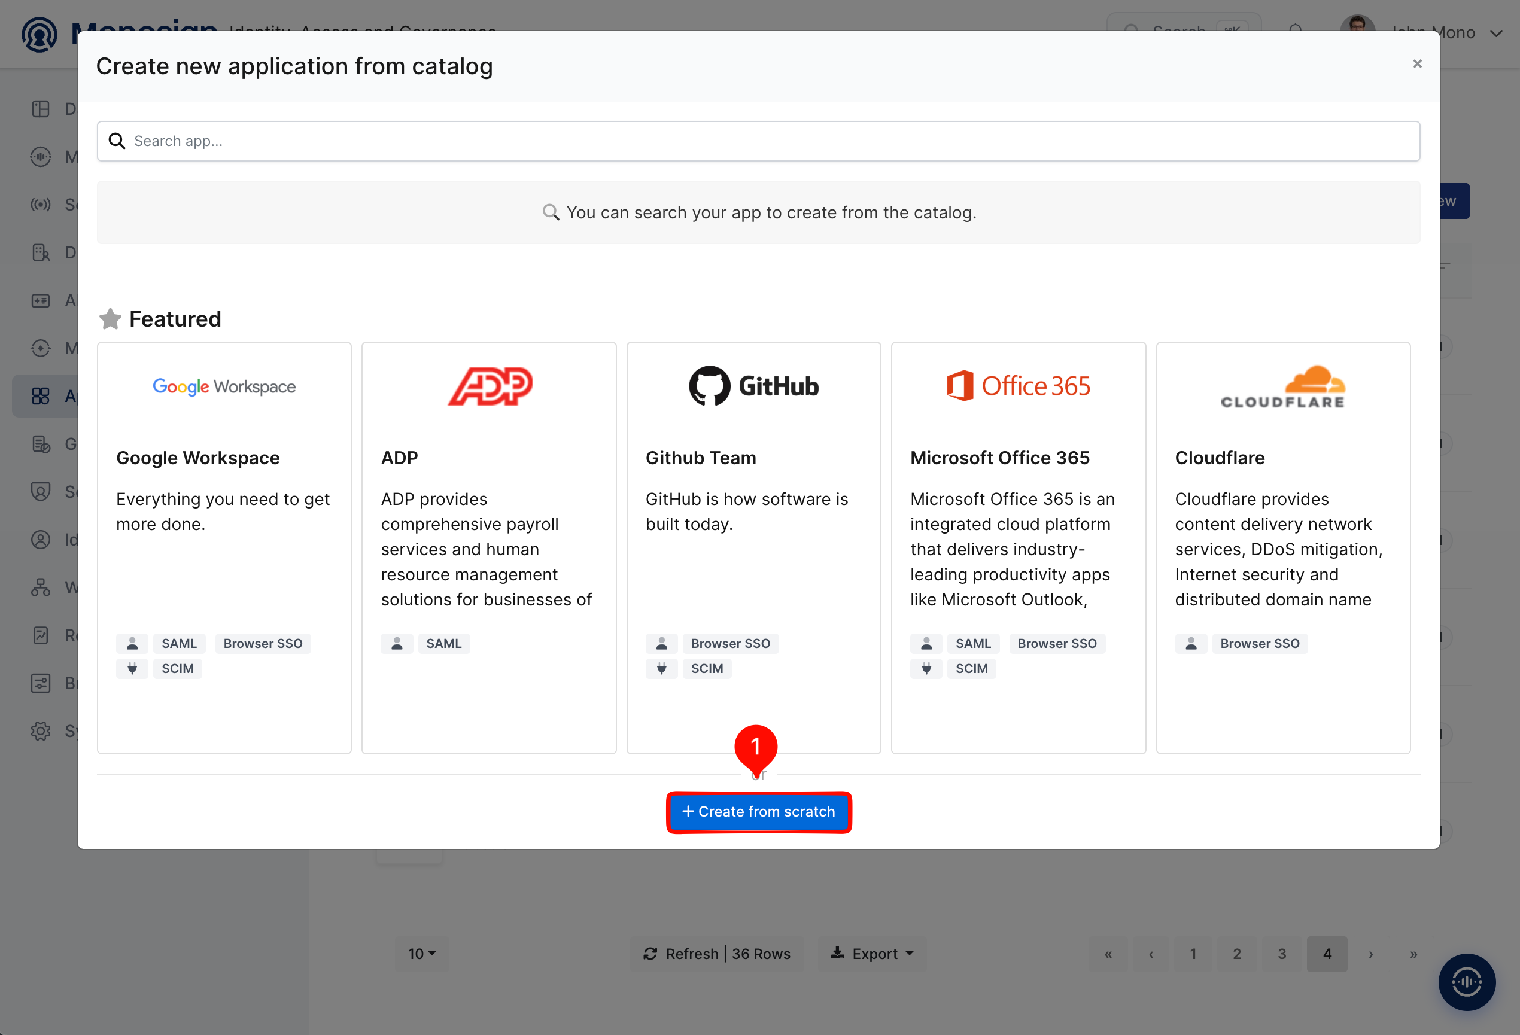Go to page 3 in pagination

[1282, 954]
